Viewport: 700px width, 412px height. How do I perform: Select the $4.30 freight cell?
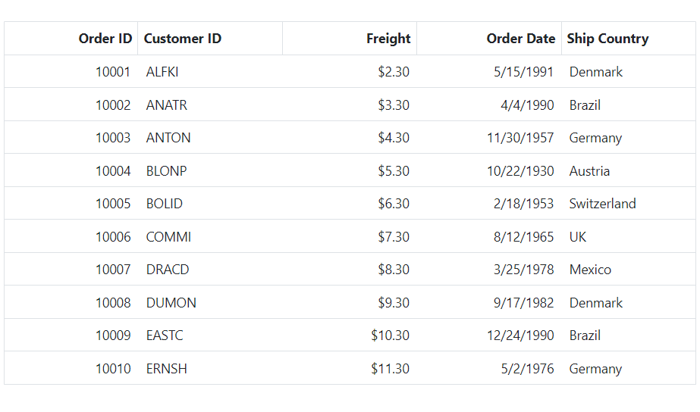[x=350, y=138]
